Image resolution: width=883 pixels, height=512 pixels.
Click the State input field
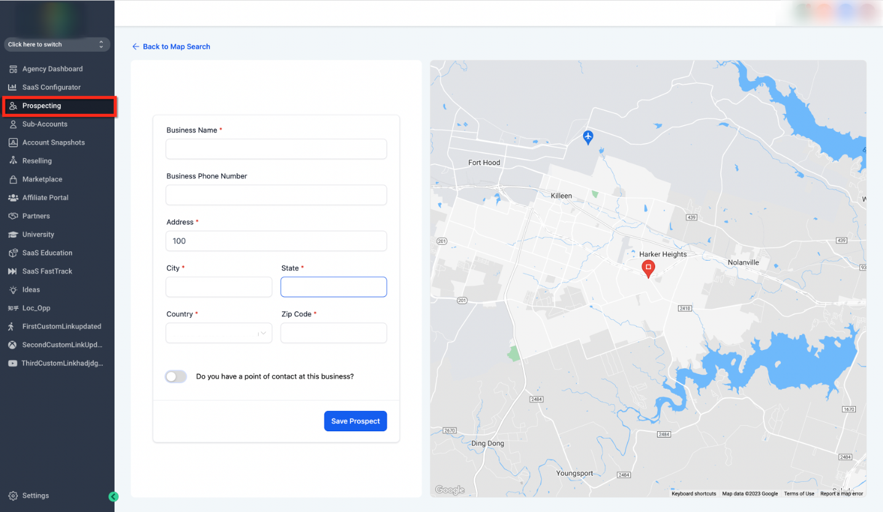[334, 287]
